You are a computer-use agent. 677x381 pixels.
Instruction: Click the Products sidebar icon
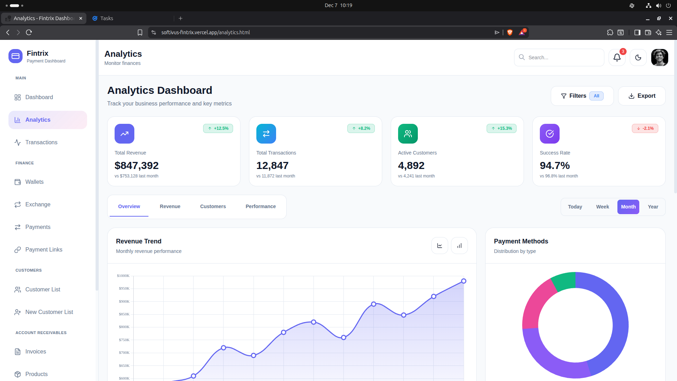pyautogui.click(x=18, y=374)
